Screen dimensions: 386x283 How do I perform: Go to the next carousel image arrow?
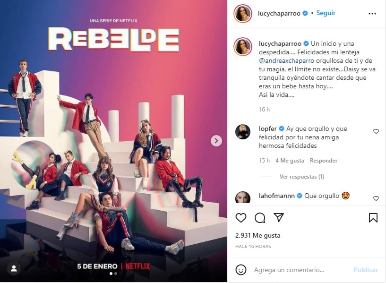pos(216,141)
